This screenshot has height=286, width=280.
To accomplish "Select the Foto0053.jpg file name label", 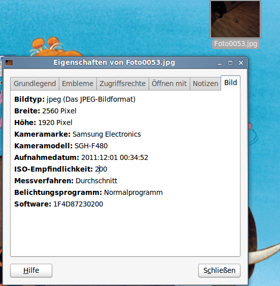I will (x=235, y=44).
